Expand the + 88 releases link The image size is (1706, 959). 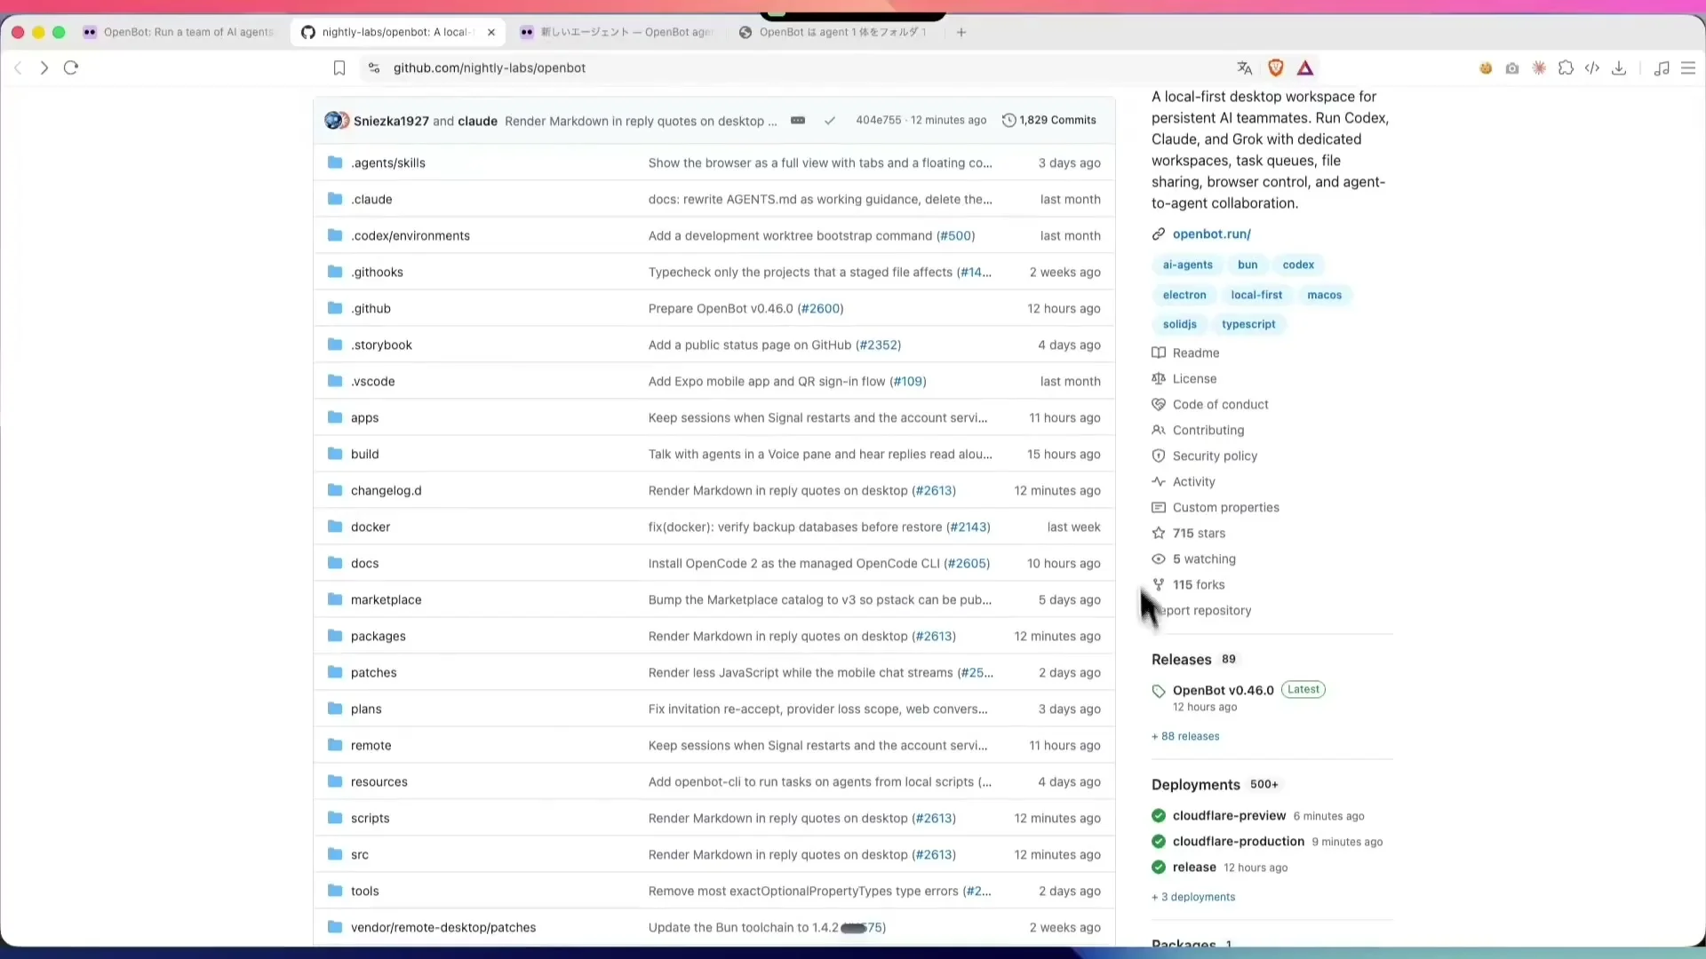click(1185, 736)
